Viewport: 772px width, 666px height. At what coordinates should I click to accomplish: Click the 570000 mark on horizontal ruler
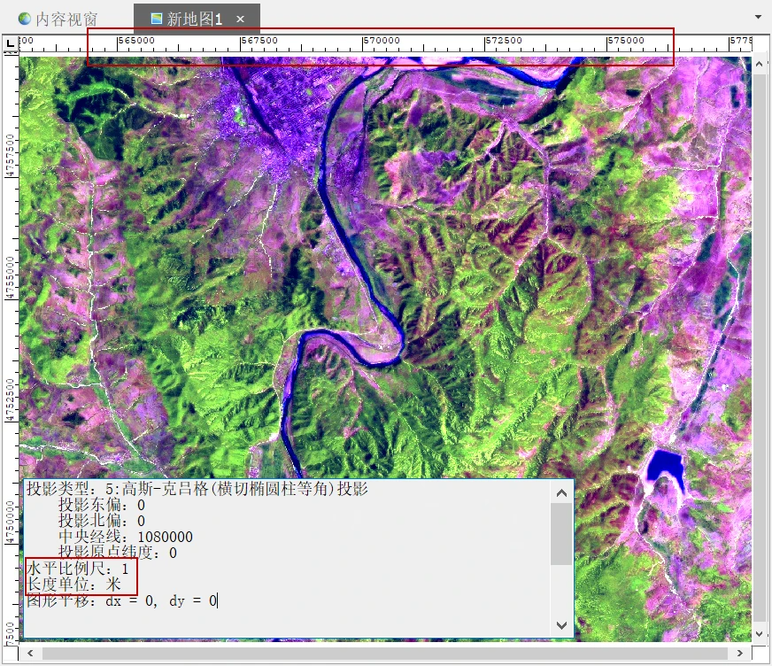(381, 42)
